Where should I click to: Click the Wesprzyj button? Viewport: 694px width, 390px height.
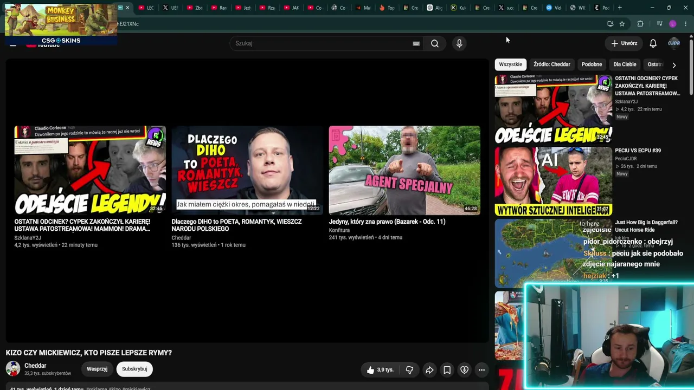(x=97, y=369)
